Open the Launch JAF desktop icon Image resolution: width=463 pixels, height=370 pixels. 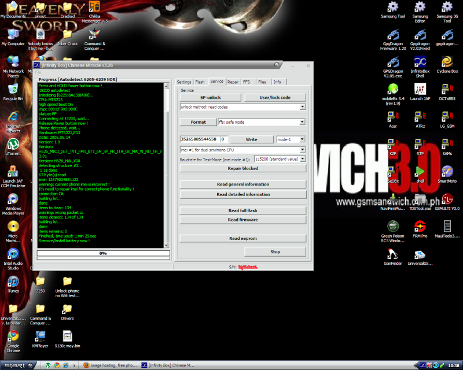420,92
